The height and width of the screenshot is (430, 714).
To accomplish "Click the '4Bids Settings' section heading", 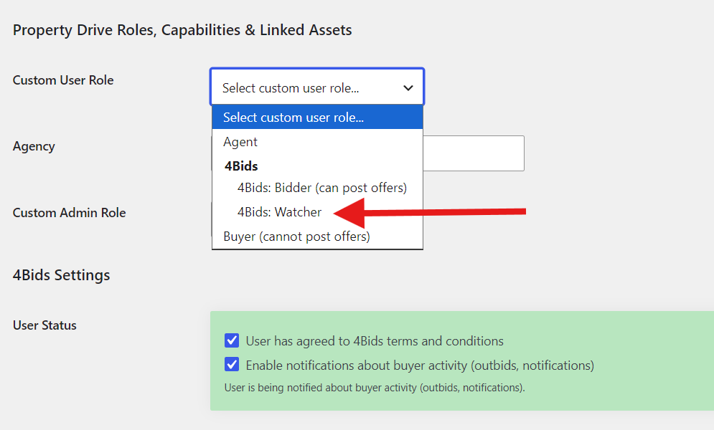I will click(62, 275).
